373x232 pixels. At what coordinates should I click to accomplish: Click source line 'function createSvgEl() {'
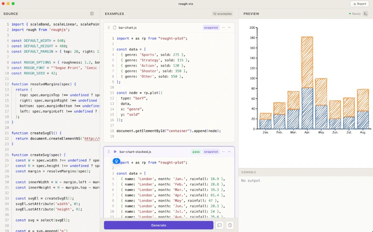36,133
